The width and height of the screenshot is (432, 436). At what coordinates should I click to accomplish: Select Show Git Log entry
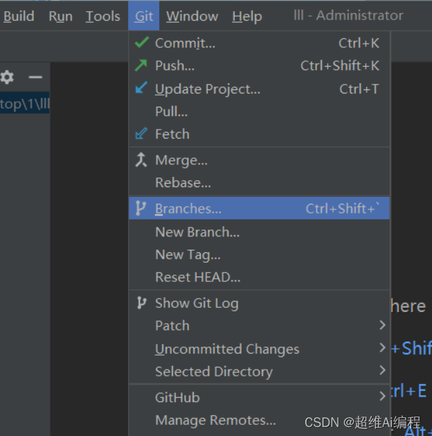point(260,303)
